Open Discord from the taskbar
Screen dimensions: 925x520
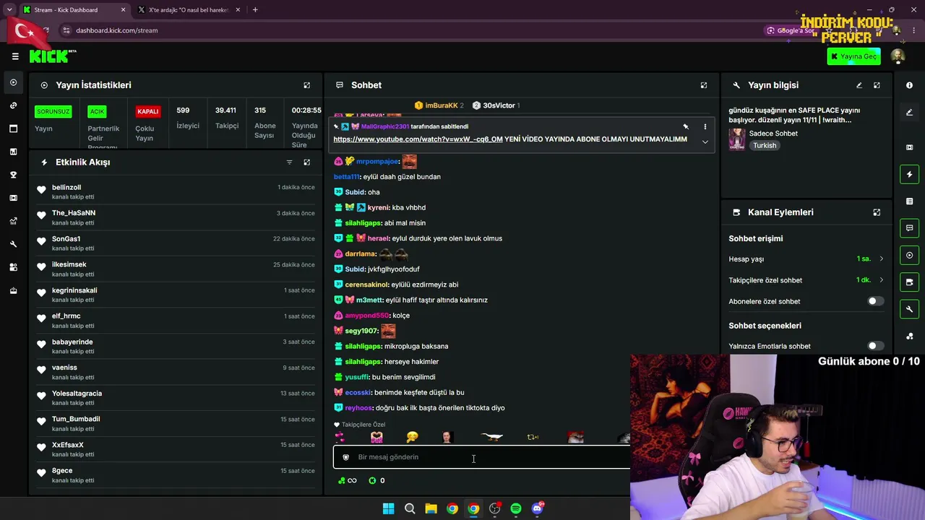point(537,508)
